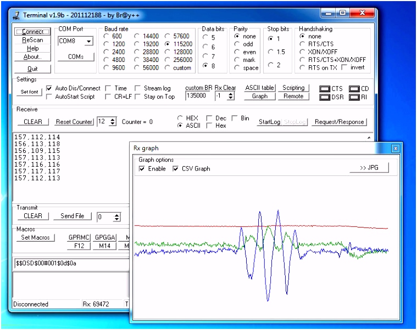
Task: Click the About.. button
Action: point(32,57)
